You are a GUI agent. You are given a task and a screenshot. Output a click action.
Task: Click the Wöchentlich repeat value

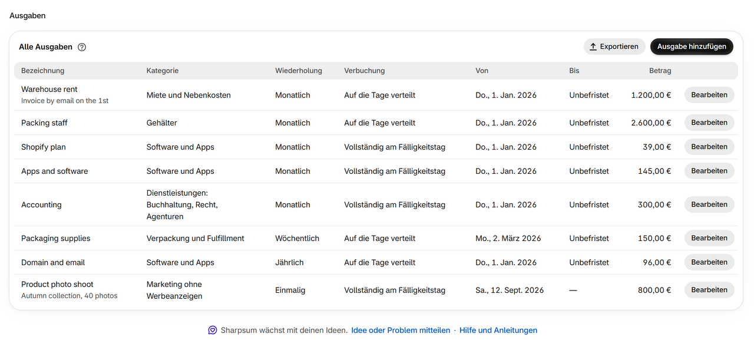pos(297,239)
